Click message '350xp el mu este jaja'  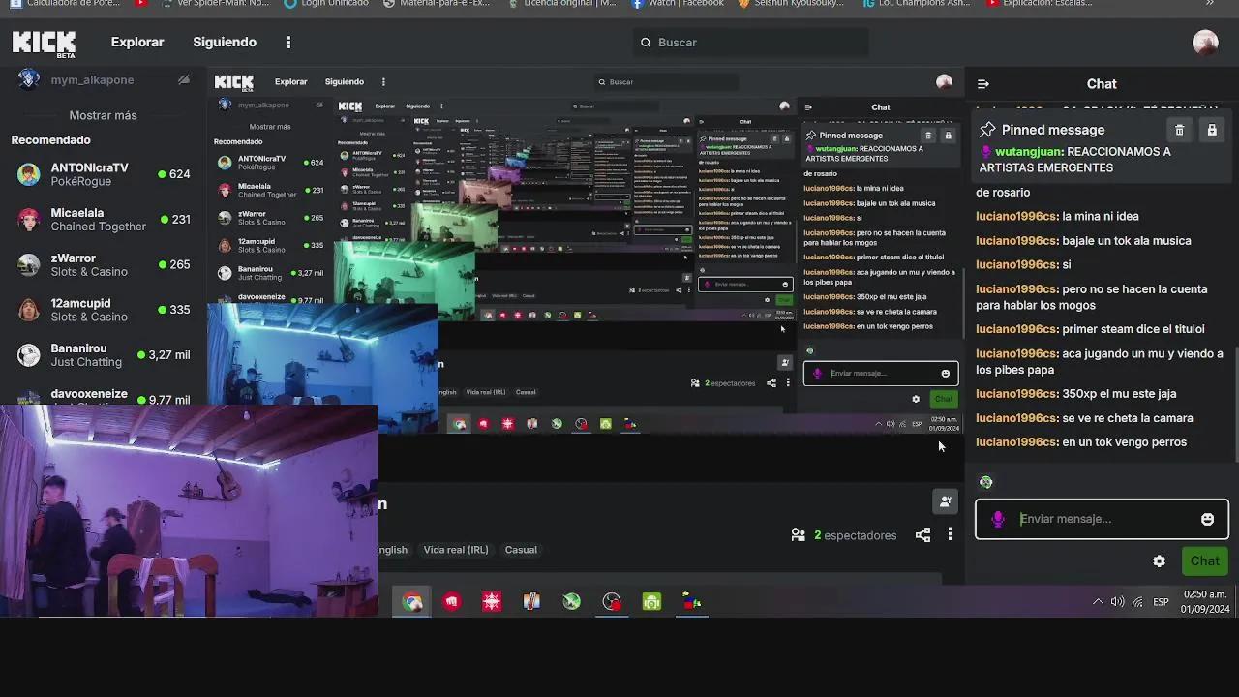pos(1119,394)
